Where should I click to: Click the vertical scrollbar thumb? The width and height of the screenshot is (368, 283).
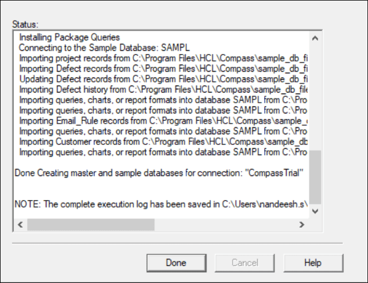coord(315,177)
